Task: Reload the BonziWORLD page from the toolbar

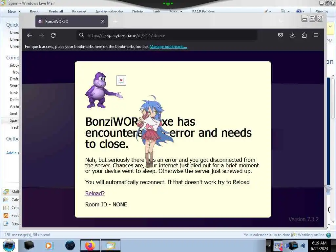Action: [53, 35]
